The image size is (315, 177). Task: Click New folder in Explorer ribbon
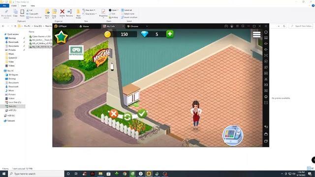78,14
